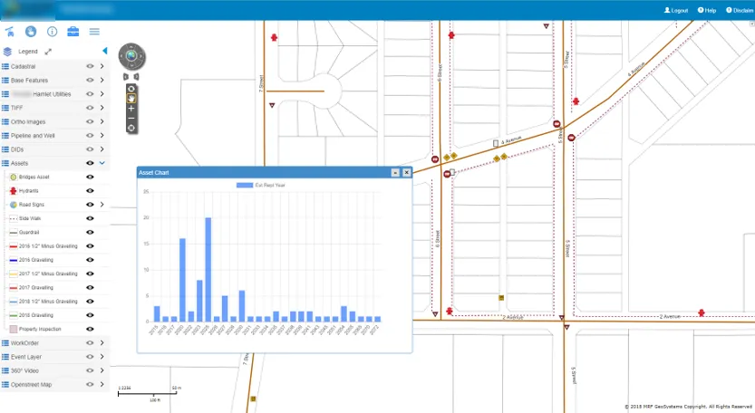Select the TIFF layer item
The height and width of the screenshot is (413, 755).
tap(16, 108)
